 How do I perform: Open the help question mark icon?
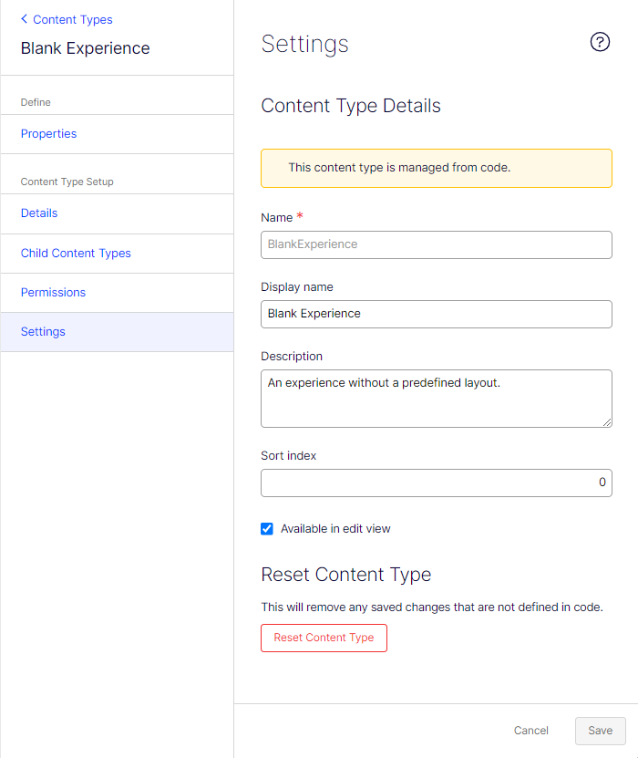point(600,42)
